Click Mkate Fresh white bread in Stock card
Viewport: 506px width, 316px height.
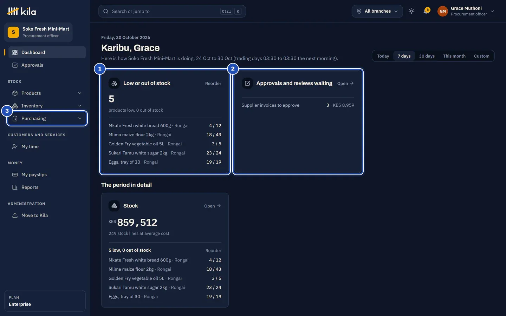pos(165,260)
